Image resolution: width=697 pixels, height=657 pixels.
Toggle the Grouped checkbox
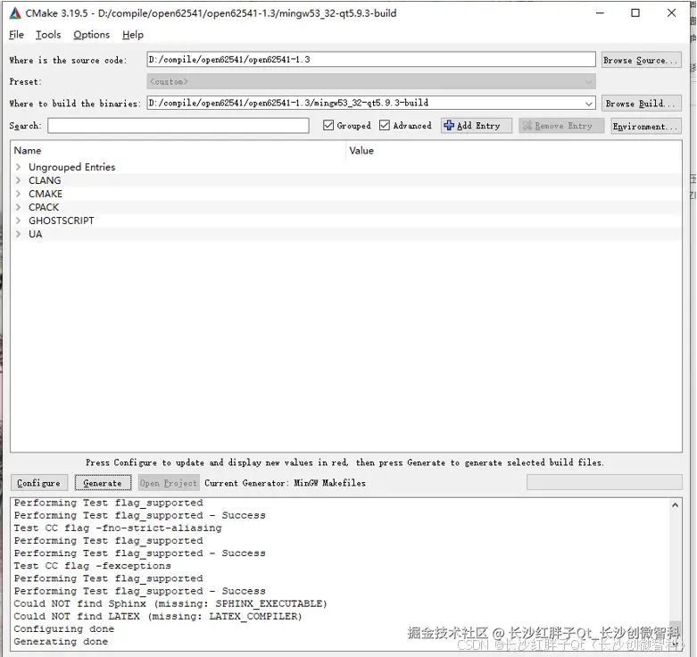click(328, 125)
